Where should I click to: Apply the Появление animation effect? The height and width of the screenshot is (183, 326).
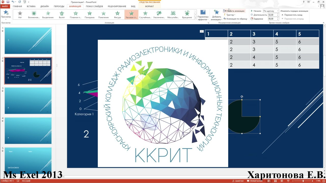103,15
